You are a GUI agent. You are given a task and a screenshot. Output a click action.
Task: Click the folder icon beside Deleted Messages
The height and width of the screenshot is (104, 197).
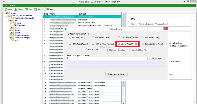(x=13, y=38)
